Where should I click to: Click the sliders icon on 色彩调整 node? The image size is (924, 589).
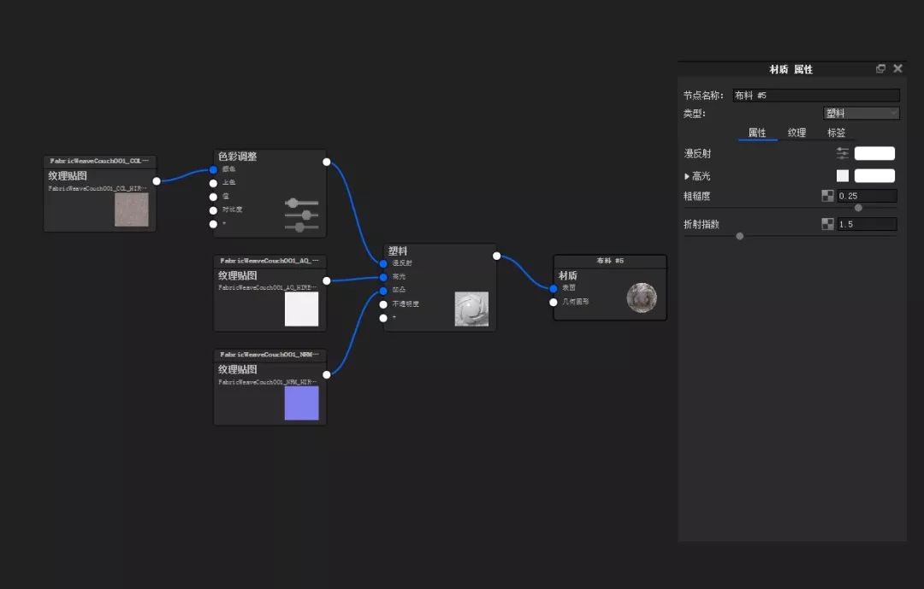[x=300, y=215]
